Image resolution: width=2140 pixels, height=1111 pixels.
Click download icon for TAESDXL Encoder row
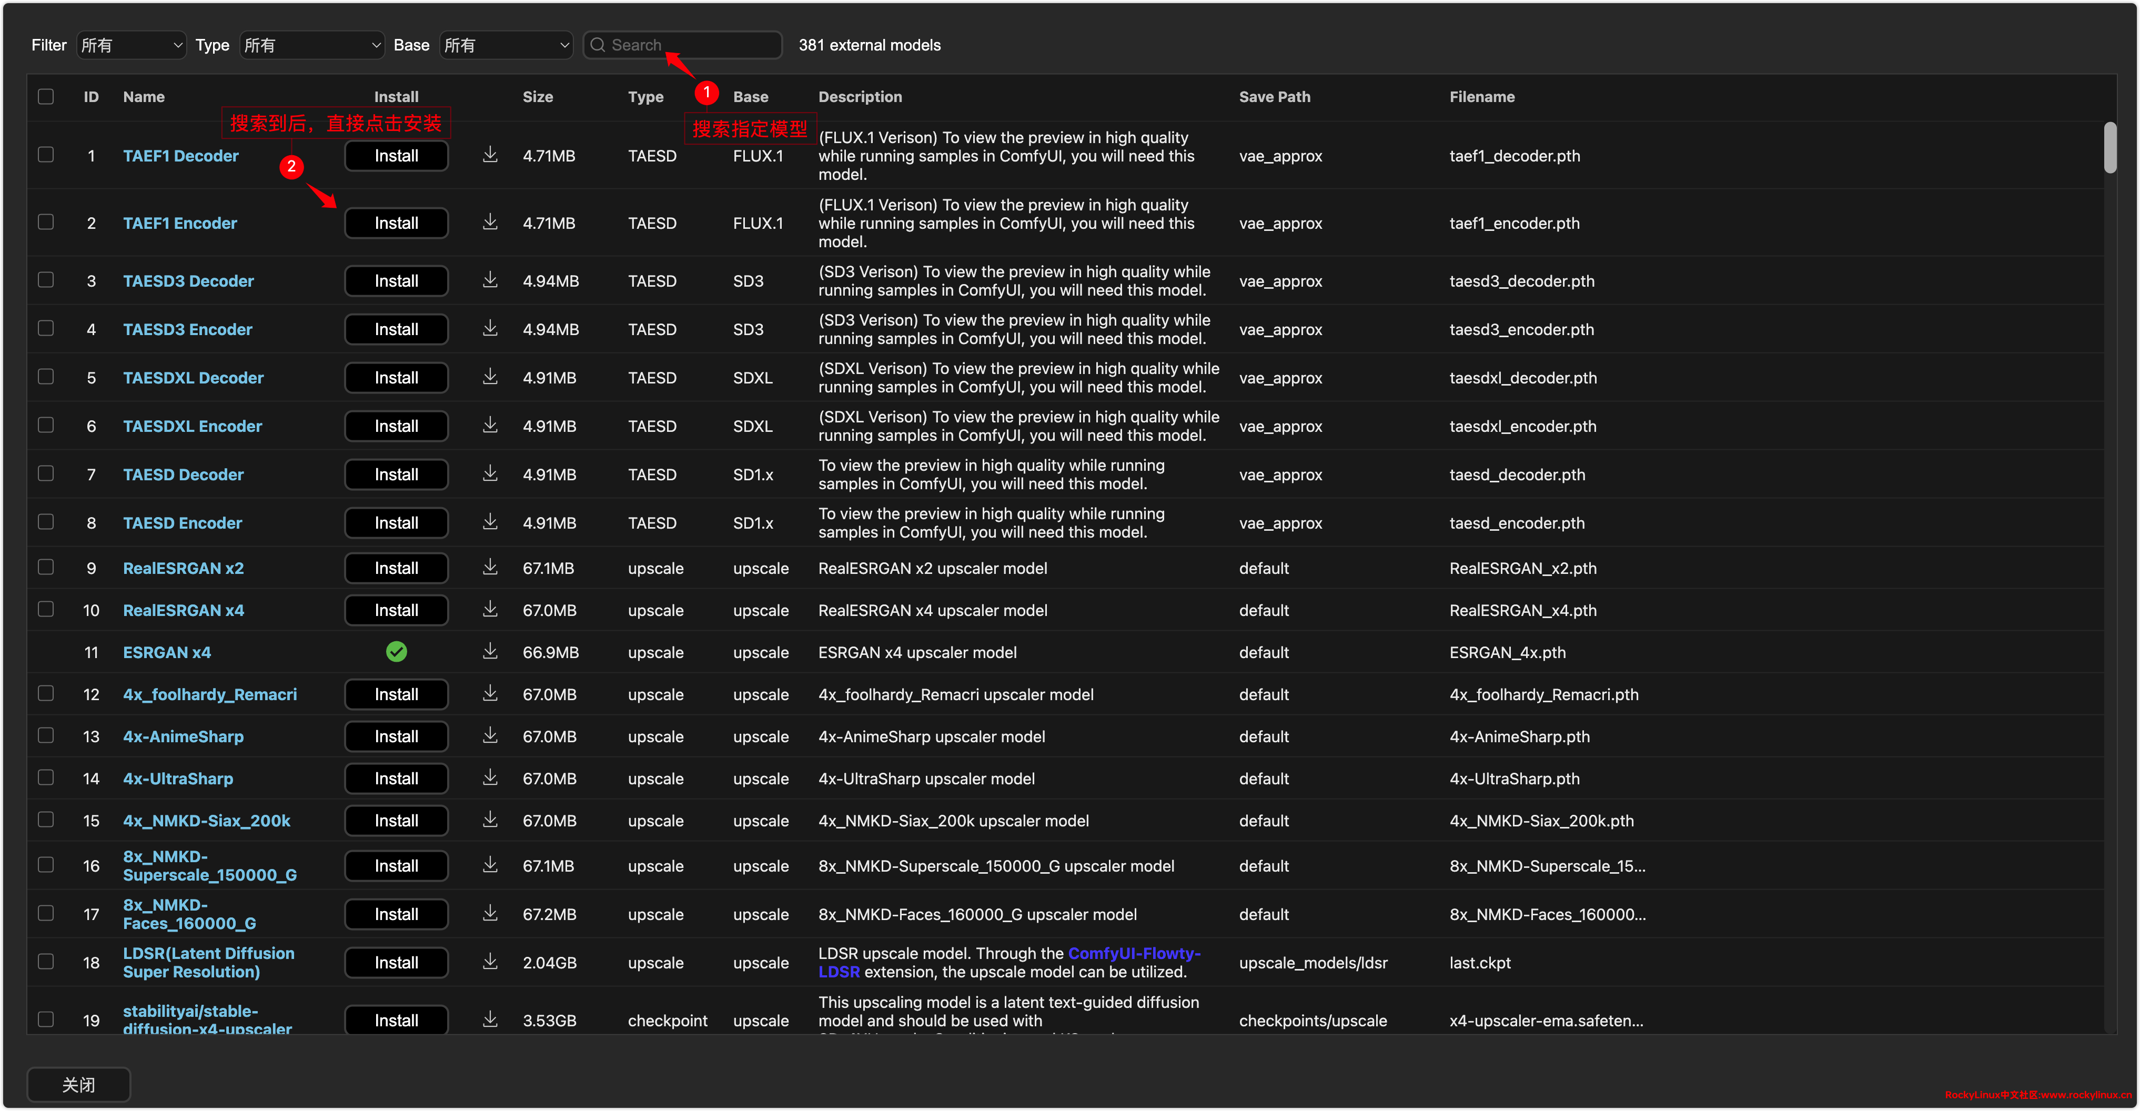490,426
